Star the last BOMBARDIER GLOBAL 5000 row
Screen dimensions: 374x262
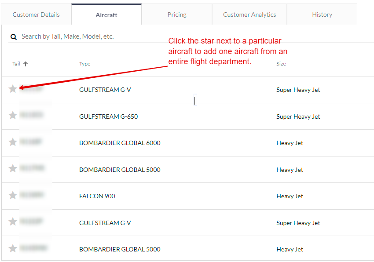coord(13,248)
